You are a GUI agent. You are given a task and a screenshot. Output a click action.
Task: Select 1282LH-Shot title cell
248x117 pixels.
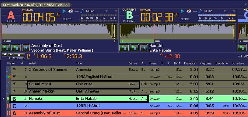pyautogui.click(x=88, y=106)
